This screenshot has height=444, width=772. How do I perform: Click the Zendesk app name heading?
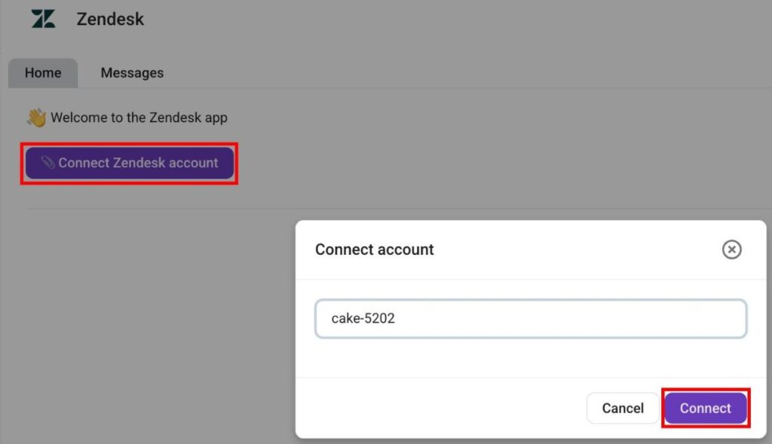pos(110,20)
